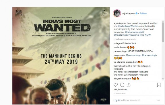Open more options three-dot menu
This screenshot has width=165, height=105.
pyautogui.click(x=159, y=100)
